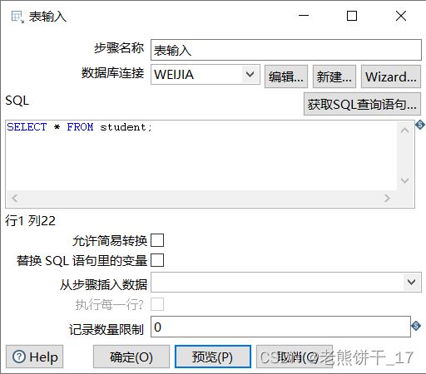The image size is (426, 374).
Task: Click the variable diamond icon beside record limit field
Action: (x=416, y=326)
